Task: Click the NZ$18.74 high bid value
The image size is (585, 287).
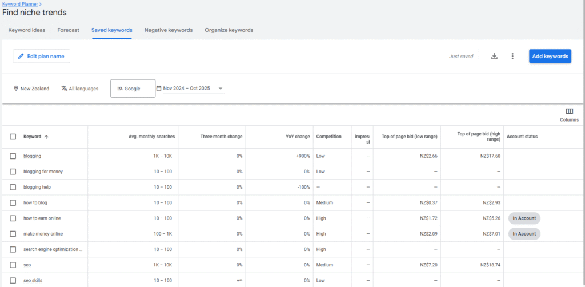Action: coord(490,265)
